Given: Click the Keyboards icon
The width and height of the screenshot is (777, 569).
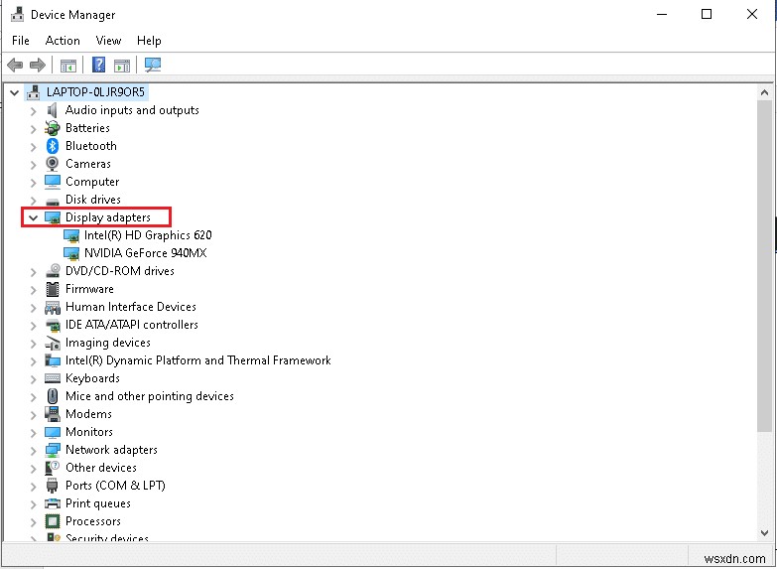Looking at the screenshot, I should tap(53, 378).
